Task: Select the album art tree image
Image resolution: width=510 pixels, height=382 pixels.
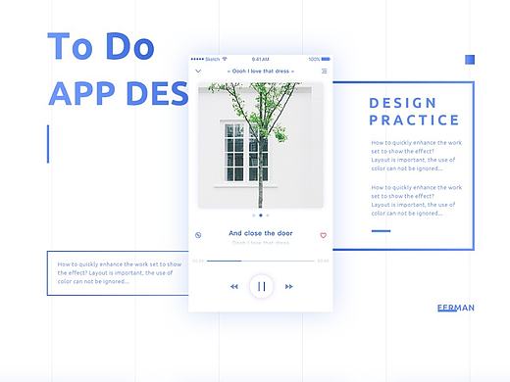Action: tap(261, 145)
